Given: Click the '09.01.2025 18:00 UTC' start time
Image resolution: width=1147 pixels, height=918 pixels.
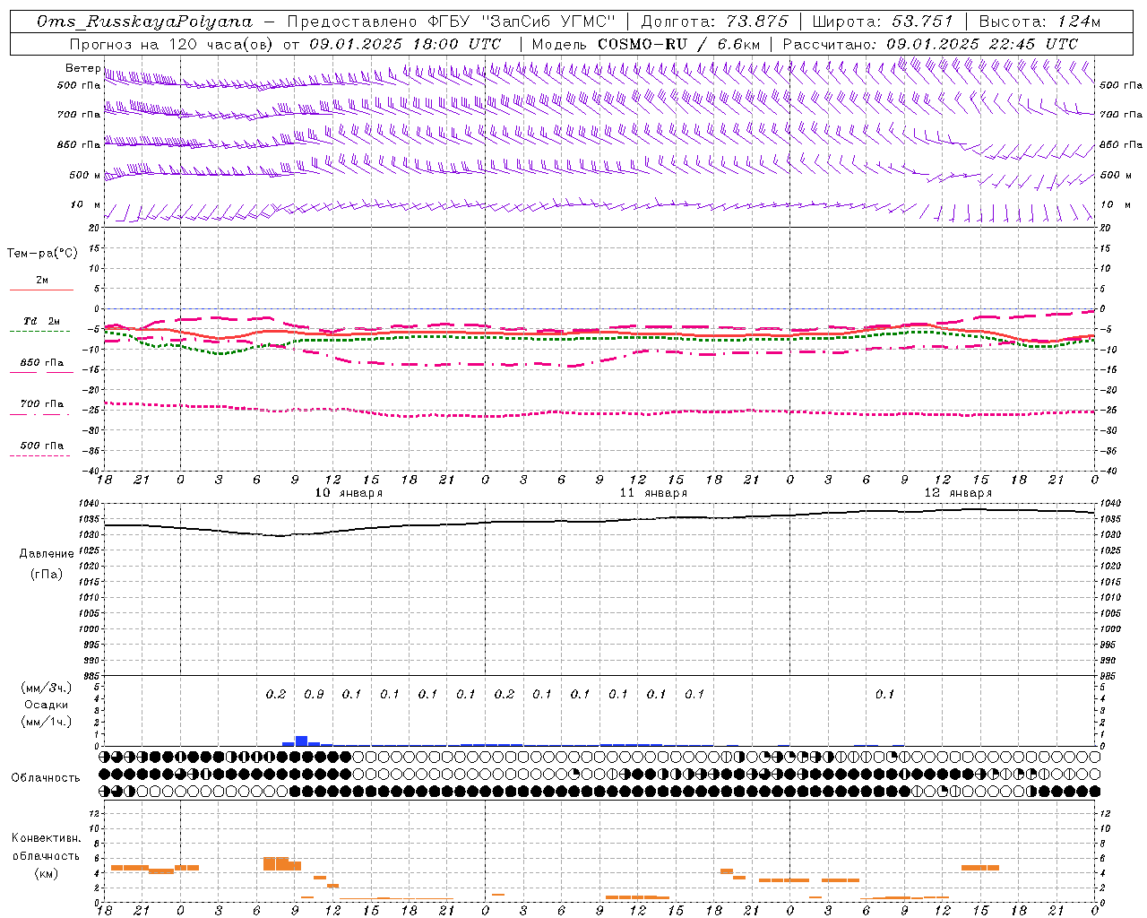Looking at the screenshot, I should tap(405, 44).
